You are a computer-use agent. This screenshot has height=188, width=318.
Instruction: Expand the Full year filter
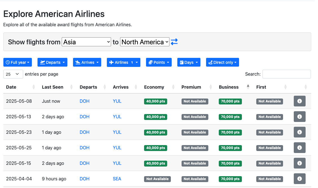[x=17, y=62]
